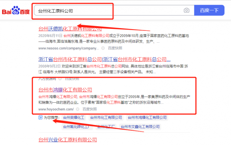Screen dimensions: 231x145
Task: Click the 为您推荐 recommendation icon
Action: pyautogui.click(x=40, y=117)
